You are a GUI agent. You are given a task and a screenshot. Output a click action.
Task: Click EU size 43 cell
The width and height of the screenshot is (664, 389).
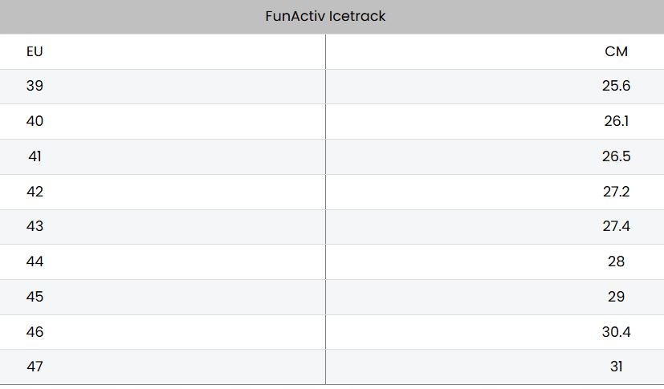pos(35,226)
